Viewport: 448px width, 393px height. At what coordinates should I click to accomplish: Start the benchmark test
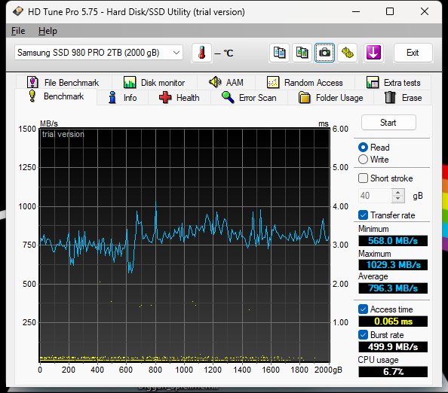point(388,123)
